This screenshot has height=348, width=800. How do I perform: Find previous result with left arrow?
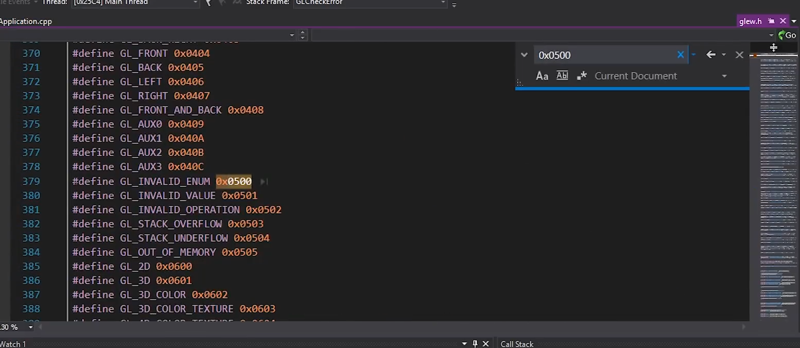tap(711, 55)
